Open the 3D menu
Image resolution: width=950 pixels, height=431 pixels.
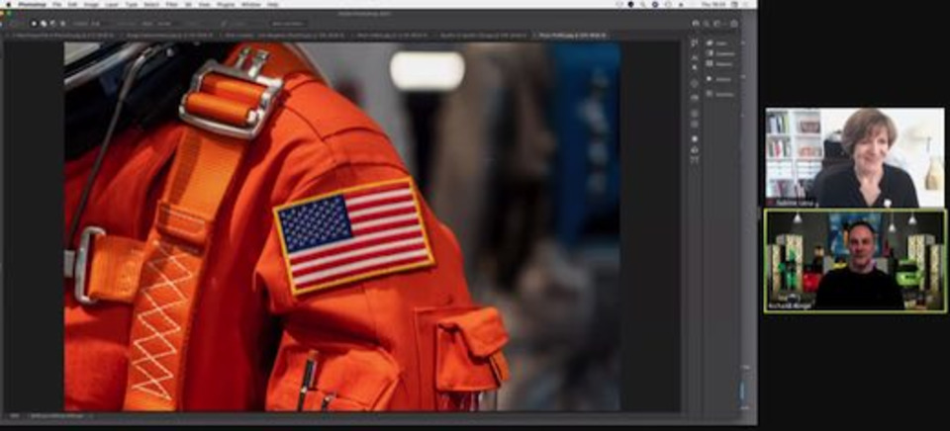[x=188, y=4]
